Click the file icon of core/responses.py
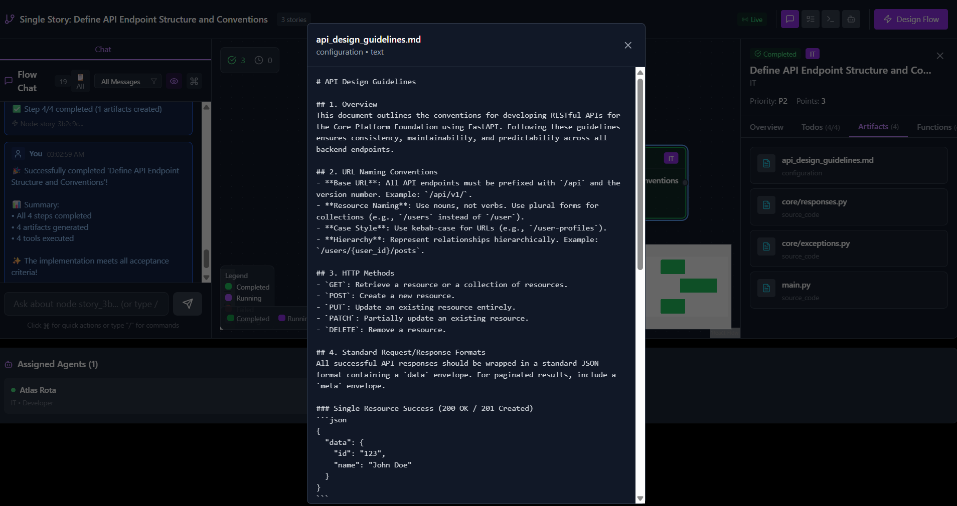 pyautogui.click(x=766, y=205)
